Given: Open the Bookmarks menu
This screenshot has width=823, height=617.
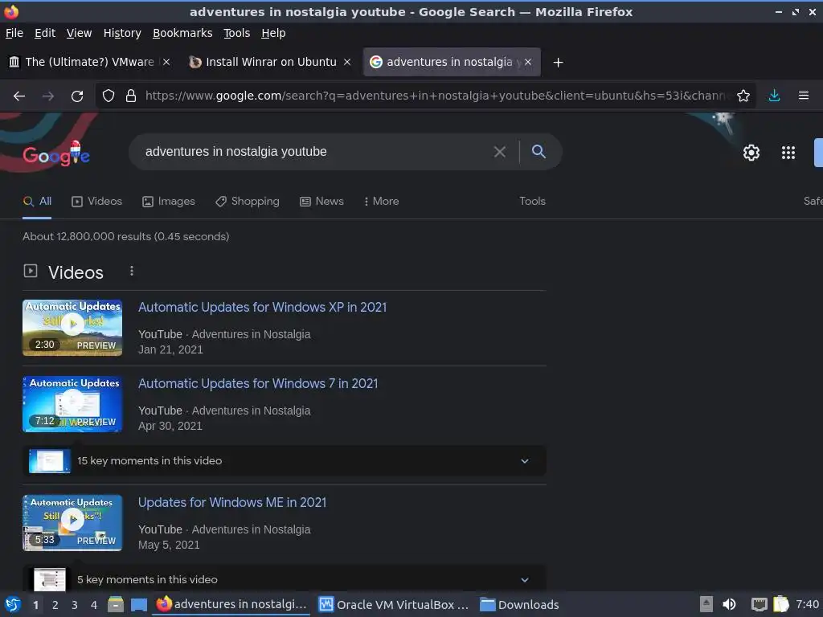Looking at the screenshot, I should click(x=182, y=33).
